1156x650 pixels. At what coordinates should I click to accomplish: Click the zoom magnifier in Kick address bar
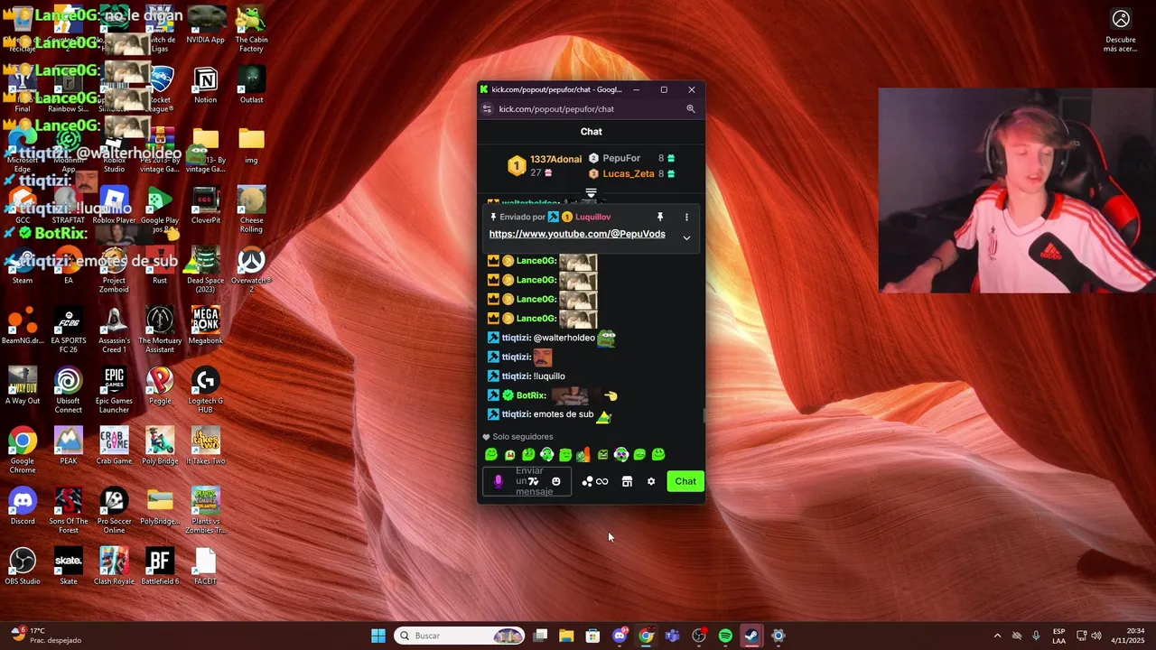(x=691, y=109)
